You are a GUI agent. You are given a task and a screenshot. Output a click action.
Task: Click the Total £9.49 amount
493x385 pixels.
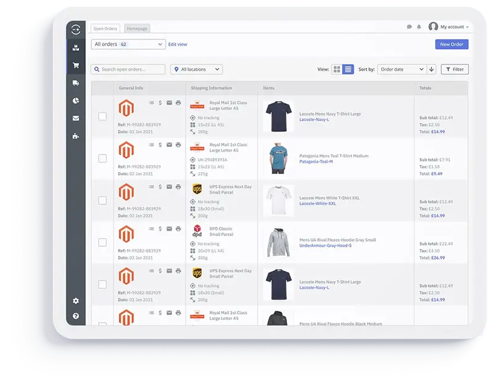[437, 173]
